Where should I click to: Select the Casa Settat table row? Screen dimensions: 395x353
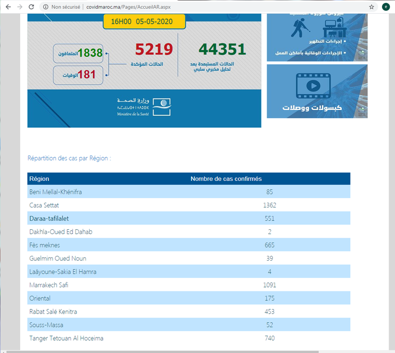189,205
